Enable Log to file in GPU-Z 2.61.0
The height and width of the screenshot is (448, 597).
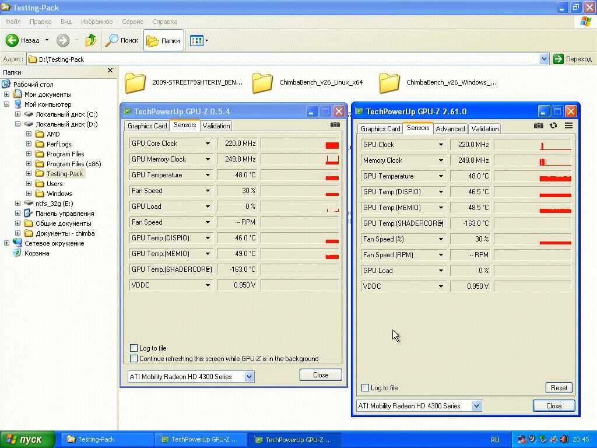pos(365,388)
